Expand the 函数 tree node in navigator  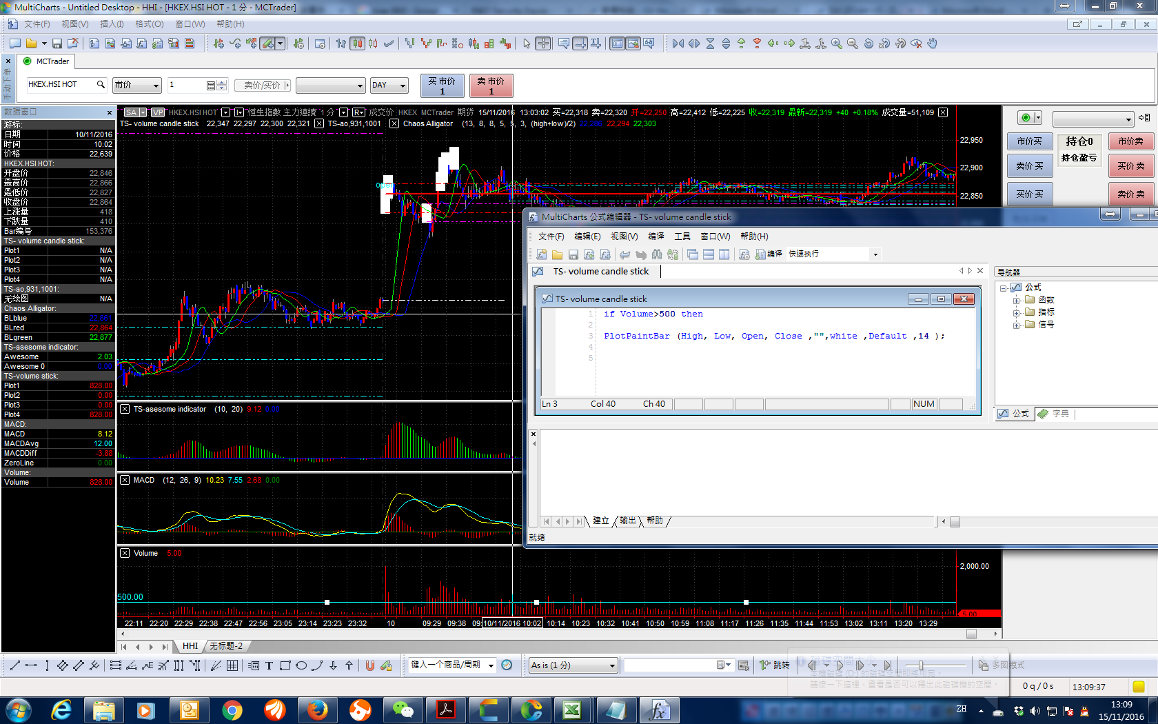tap(1016, 300)
